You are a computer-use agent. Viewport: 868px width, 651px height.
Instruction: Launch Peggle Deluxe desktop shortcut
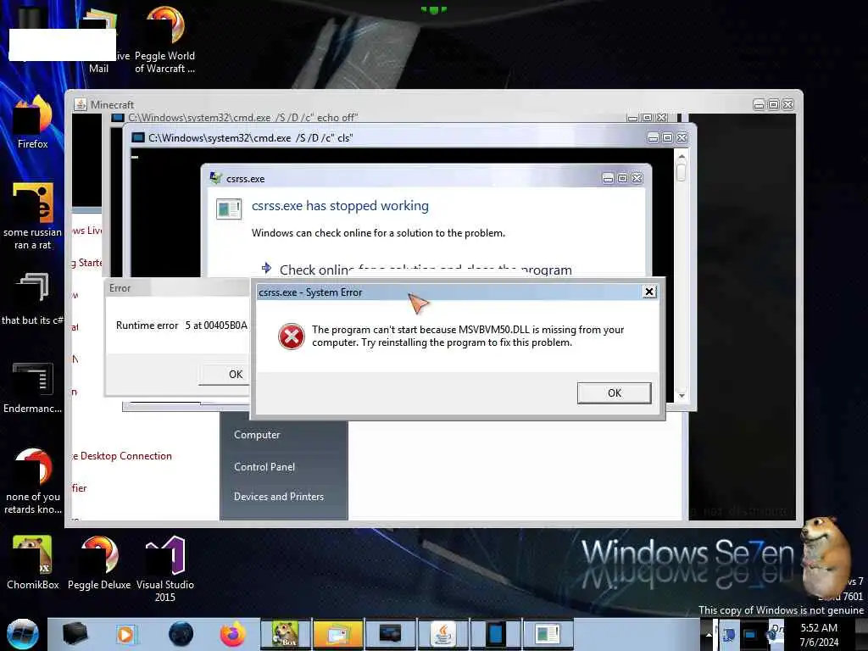point(99,563)
